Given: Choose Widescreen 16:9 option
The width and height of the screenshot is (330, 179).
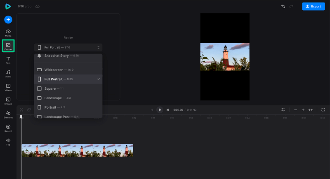Looking at the screenshot, I should (68, 70).
